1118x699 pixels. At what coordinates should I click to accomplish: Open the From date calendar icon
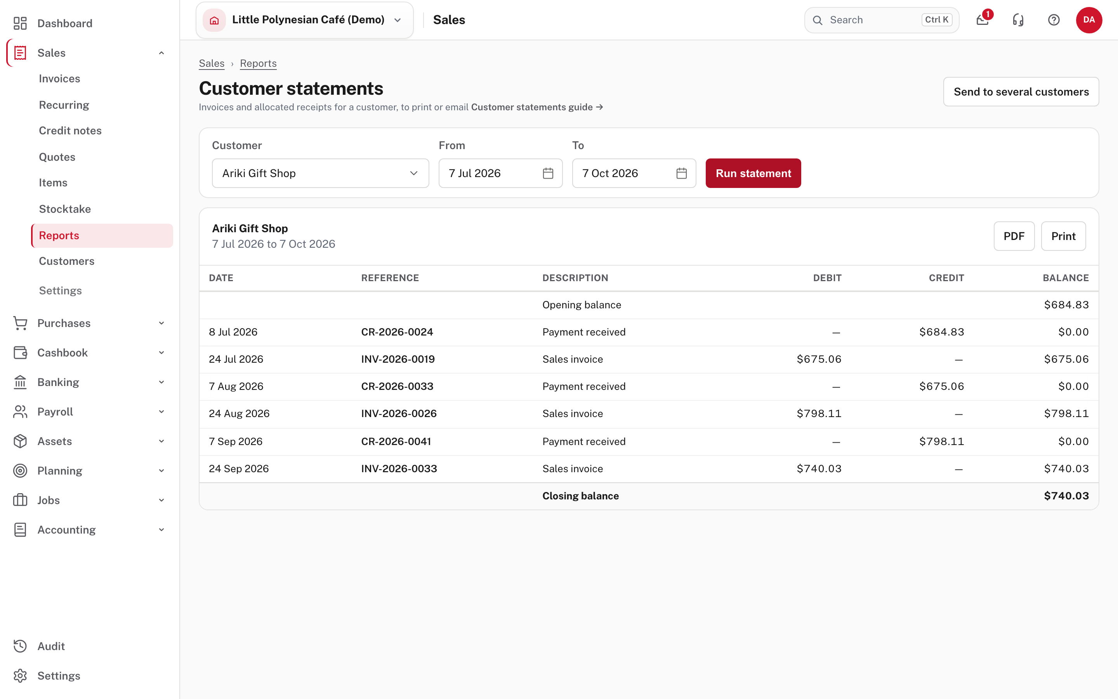548,173
